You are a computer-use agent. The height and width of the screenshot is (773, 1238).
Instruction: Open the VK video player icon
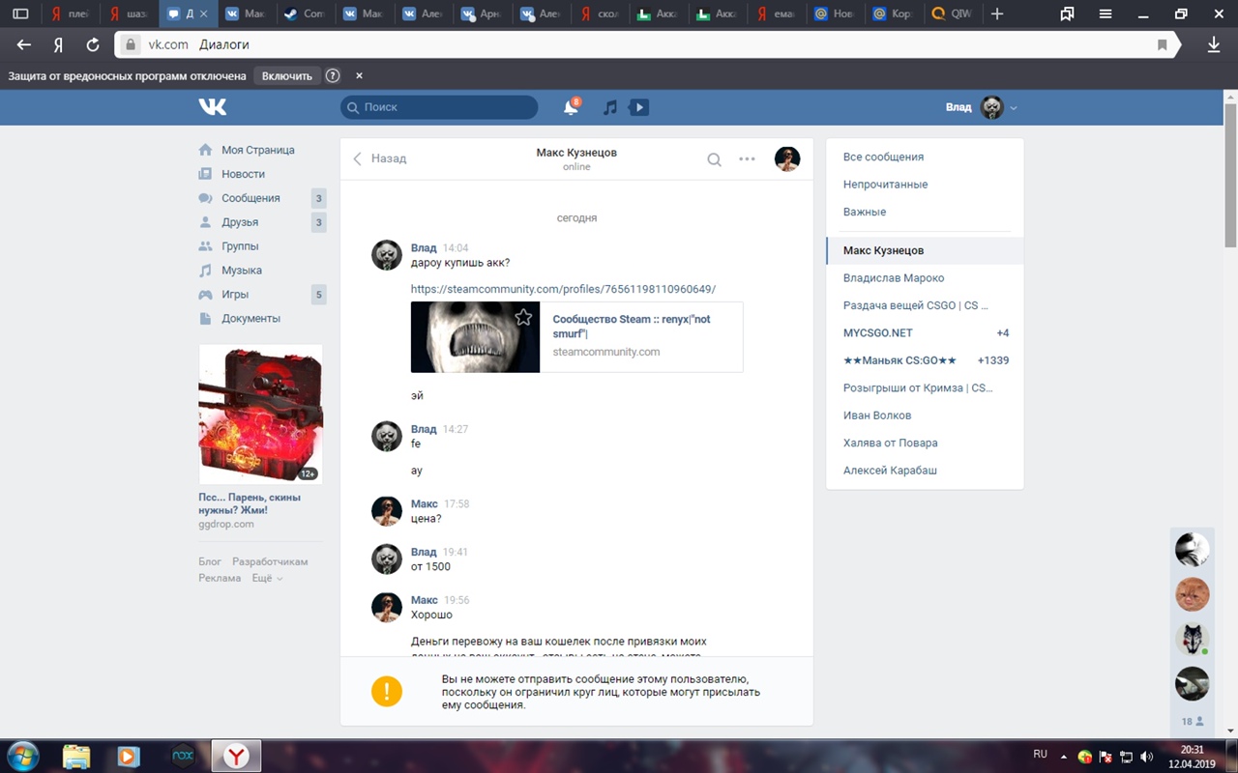point(639,107)
